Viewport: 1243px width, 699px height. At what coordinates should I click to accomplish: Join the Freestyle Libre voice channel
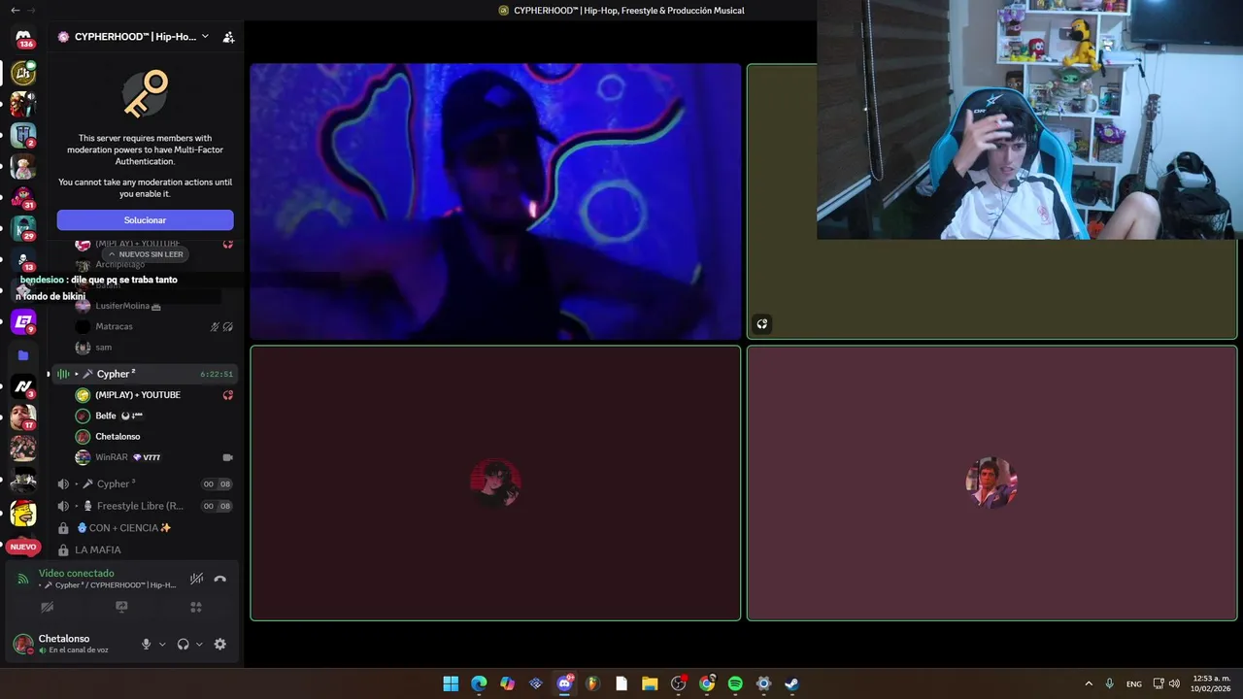(x=144, y=506)
